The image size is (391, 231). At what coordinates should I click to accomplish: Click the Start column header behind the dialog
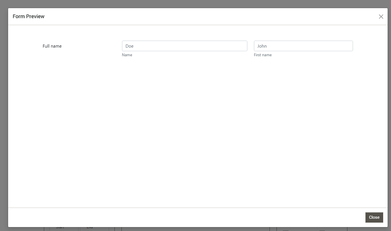60,228
